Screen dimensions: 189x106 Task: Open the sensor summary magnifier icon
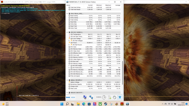85,97
